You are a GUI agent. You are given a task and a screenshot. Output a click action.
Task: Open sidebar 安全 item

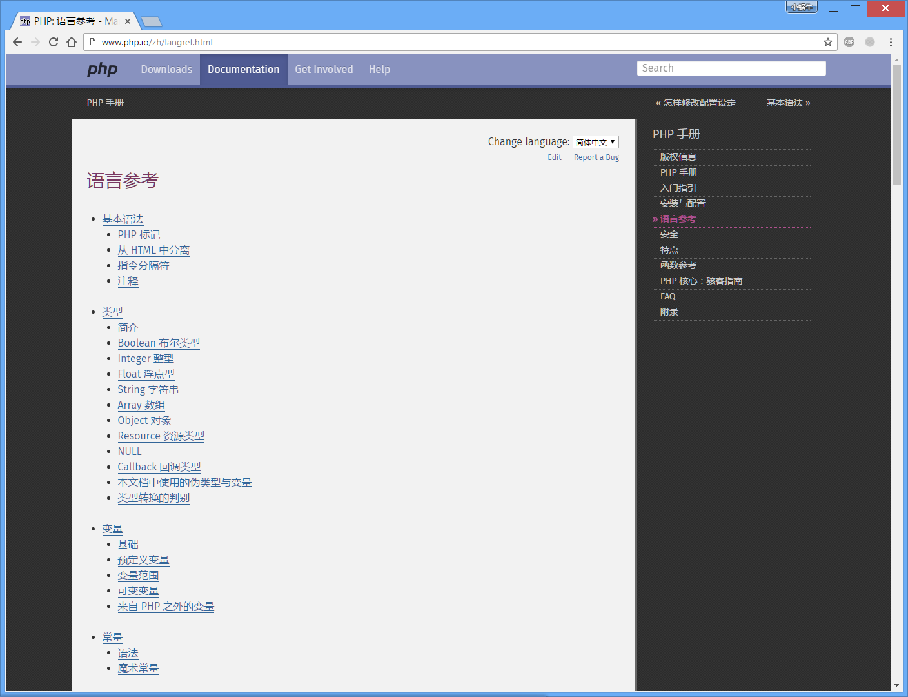(x=731, y=234)
